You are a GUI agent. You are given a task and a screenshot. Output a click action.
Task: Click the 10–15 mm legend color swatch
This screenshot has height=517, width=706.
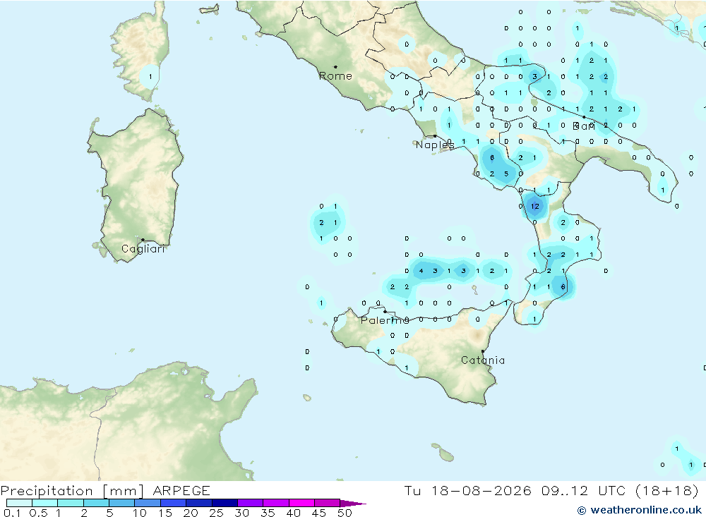tap(148, 503)
